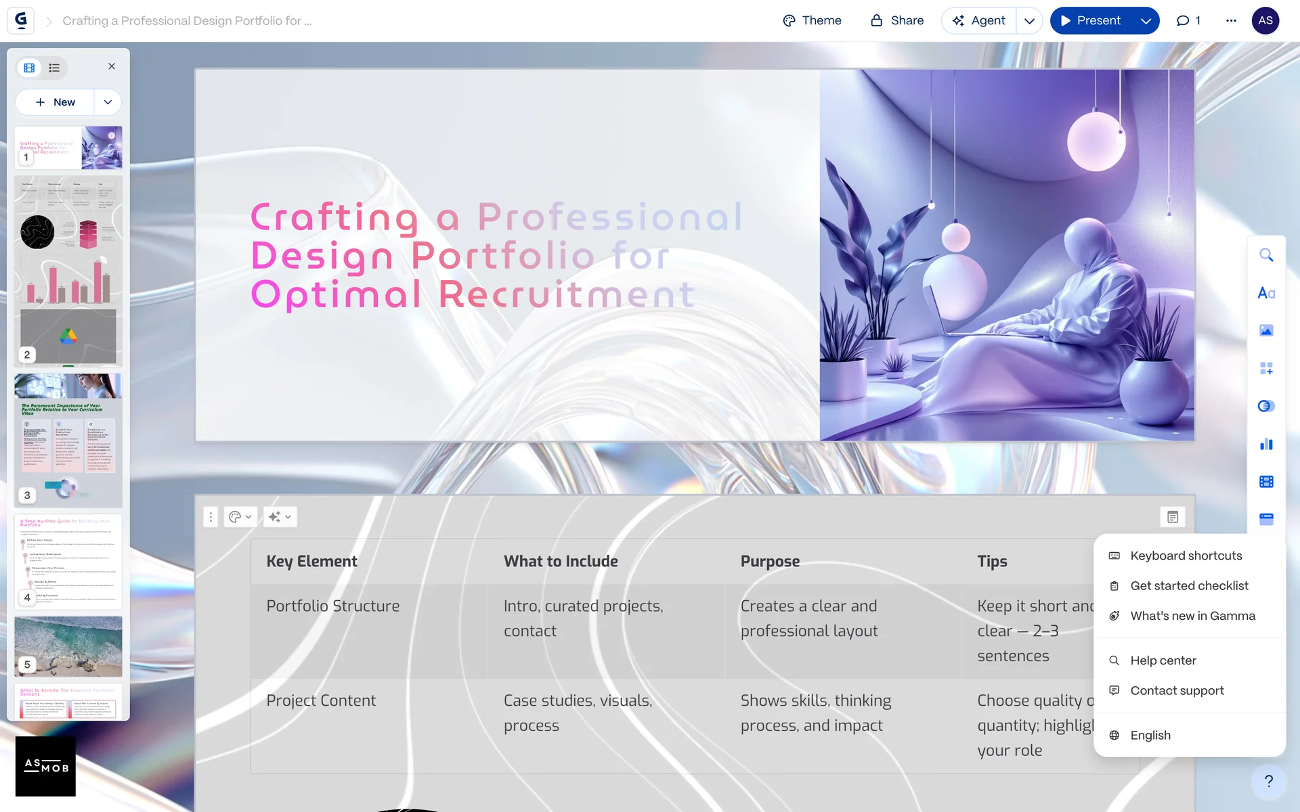1300x812 pixels.
Task: Open the card speaker notes icon
Action: coord(1172,517)
